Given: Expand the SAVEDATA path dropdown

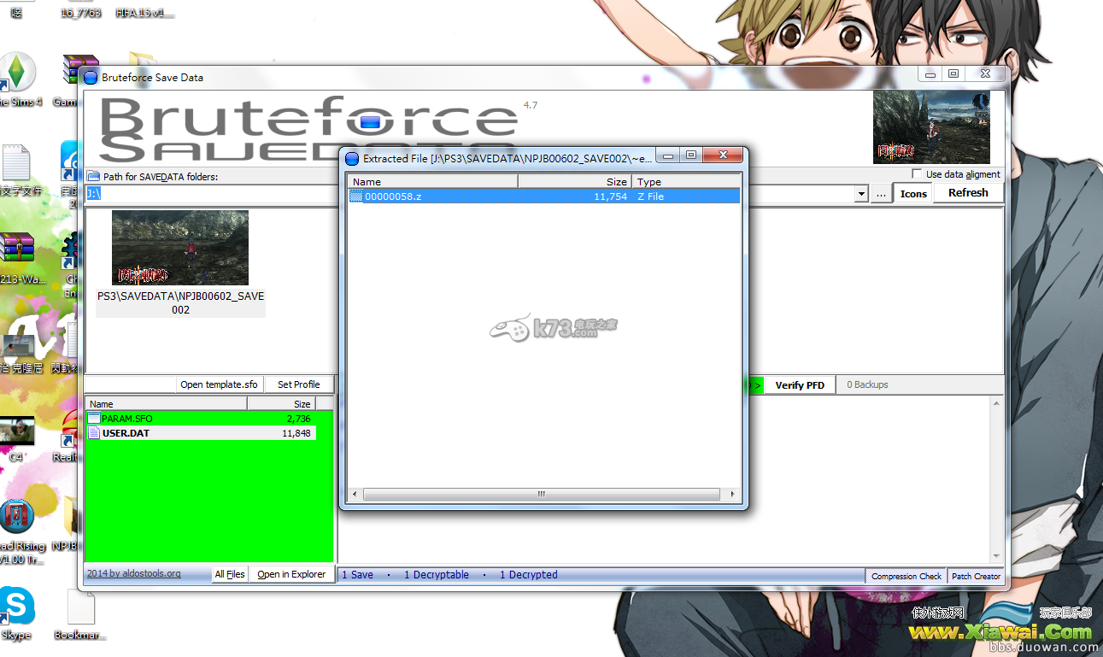Looking at the screenshot, I should coord(860,195).
